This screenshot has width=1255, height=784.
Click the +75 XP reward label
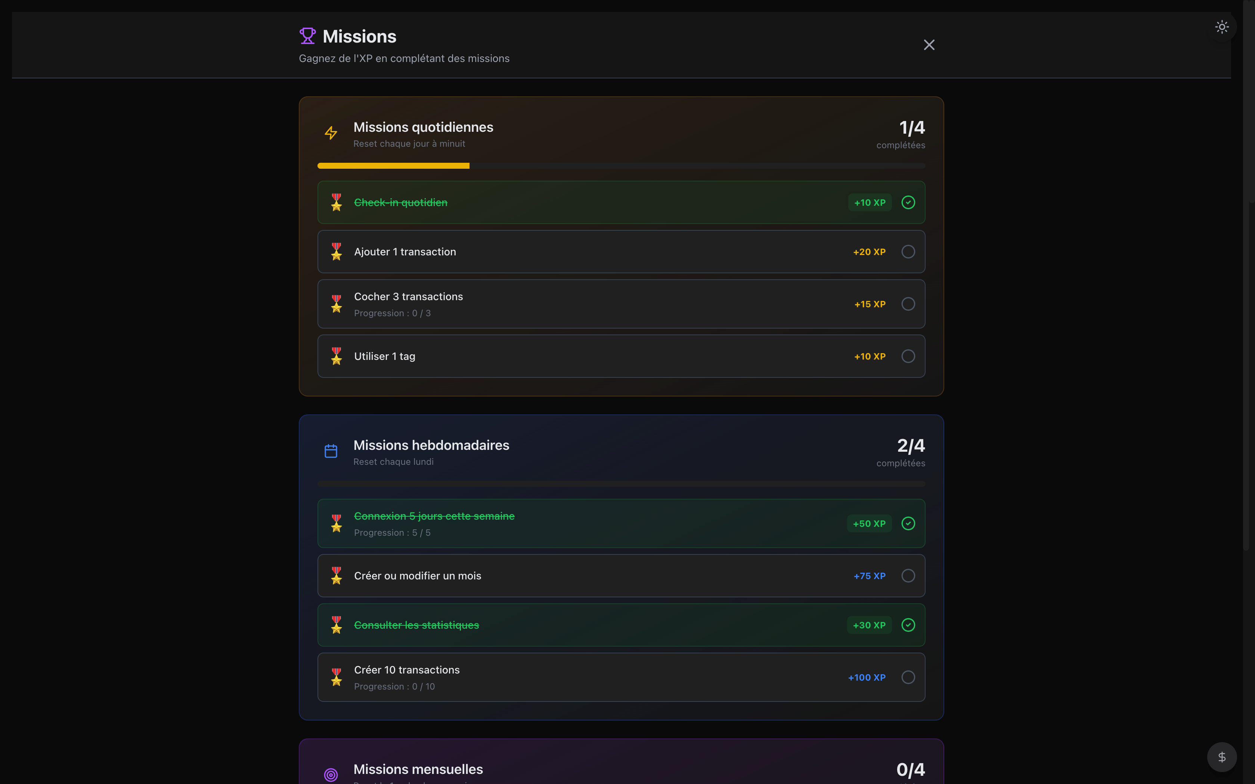coord(870,576)
